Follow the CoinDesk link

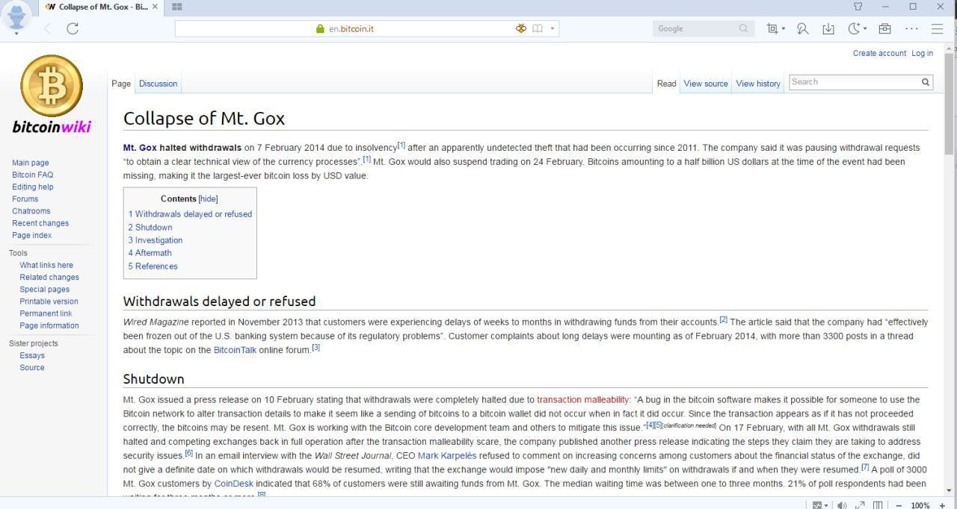[233, 484]
